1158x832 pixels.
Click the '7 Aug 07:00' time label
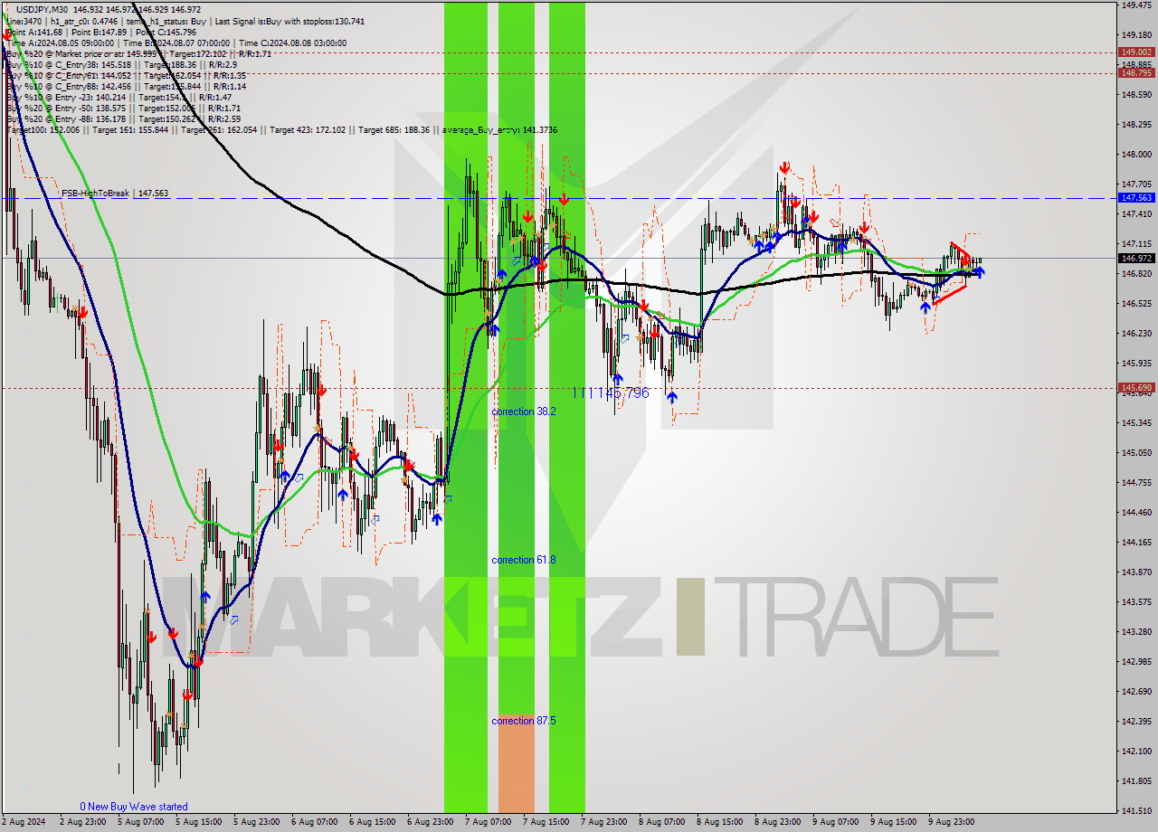490,822
